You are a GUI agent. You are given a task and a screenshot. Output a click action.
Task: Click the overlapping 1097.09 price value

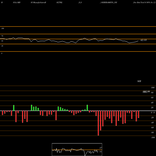[x=146, y=91]
